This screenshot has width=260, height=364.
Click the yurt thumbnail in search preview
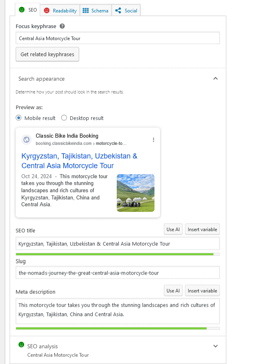(x=136, y=193)
